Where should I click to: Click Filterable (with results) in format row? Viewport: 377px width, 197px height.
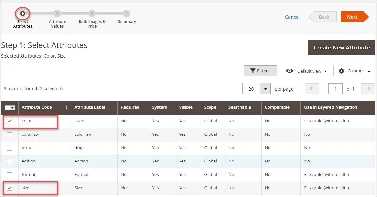tap(326, 174)
